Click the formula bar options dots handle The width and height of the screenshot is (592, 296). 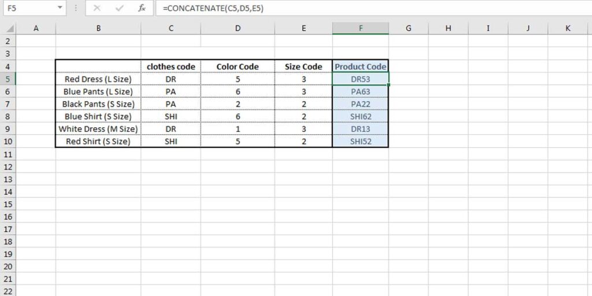tap(76, 8)
